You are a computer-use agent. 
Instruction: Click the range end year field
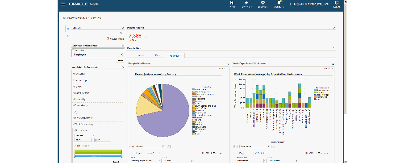(x=103, y=140)
